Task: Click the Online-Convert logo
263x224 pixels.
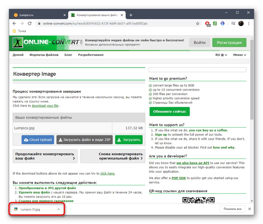Action: click(x=47, y=42)
